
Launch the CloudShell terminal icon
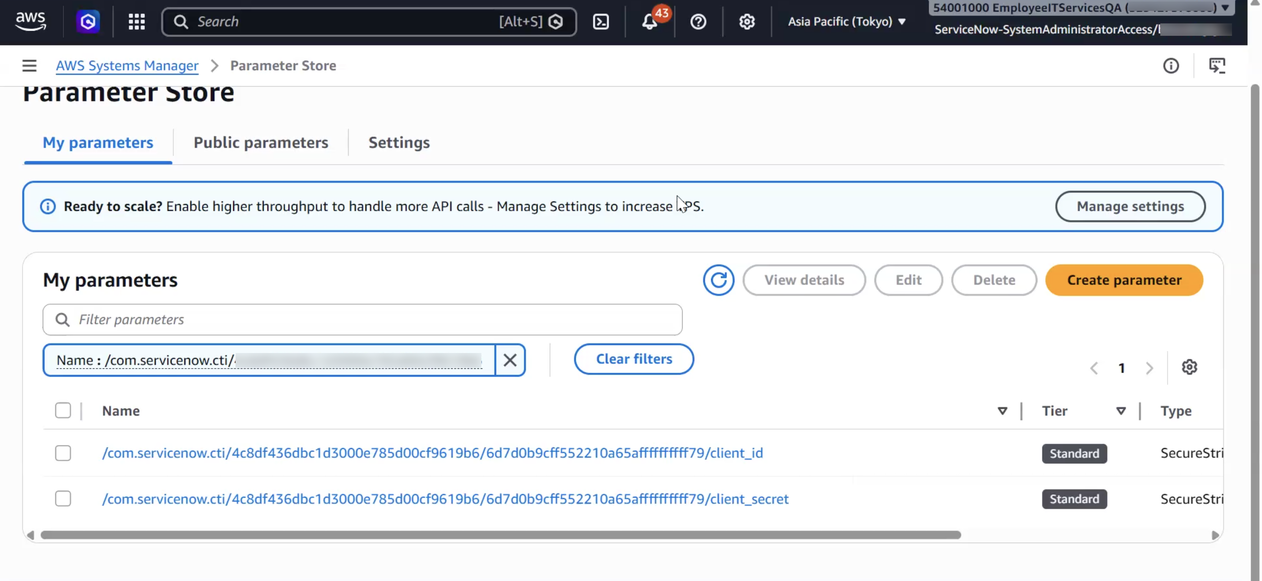point(601,22)
